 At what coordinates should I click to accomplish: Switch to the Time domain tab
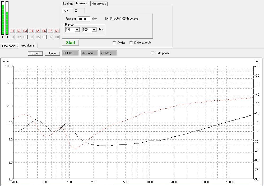click(10, 46)
